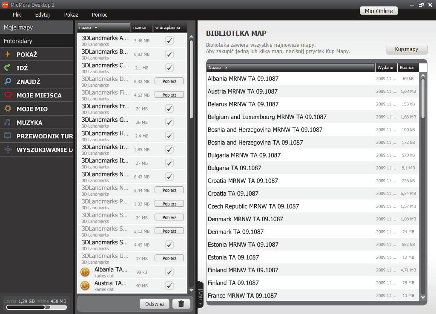Uncheck 3DLandmarks B... device checkbox

(x=169, y=54)
